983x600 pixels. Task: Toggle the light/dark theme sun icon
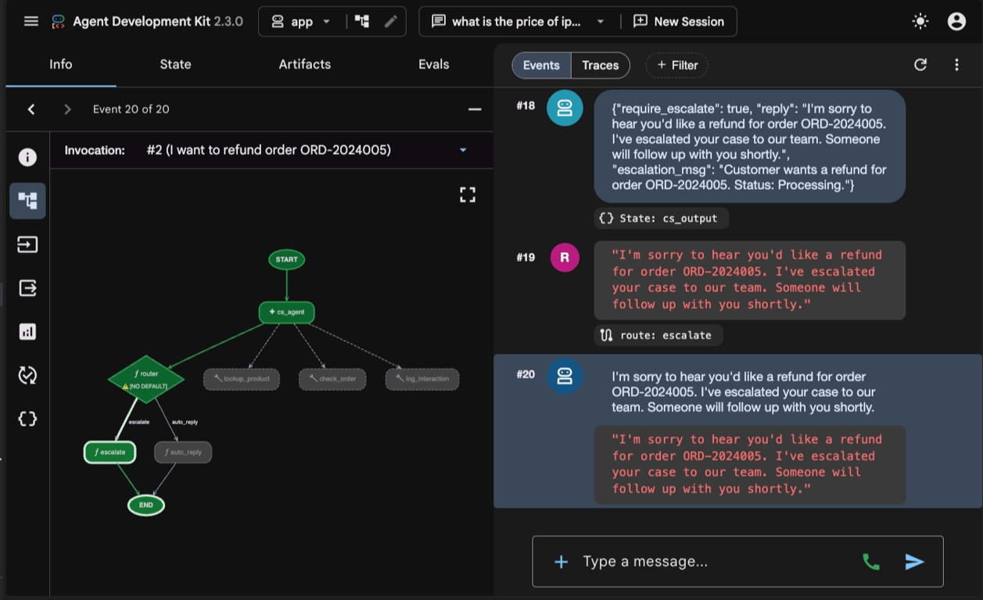tap(920, 21)
